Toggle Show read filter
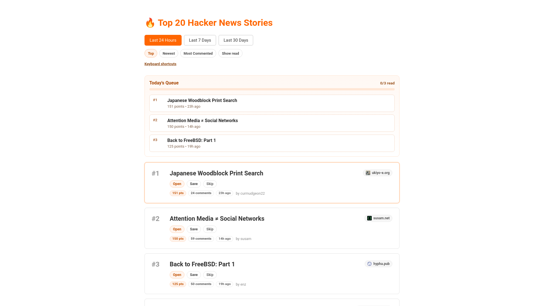This screenshot has height=306, width=544. click(230, 53)
